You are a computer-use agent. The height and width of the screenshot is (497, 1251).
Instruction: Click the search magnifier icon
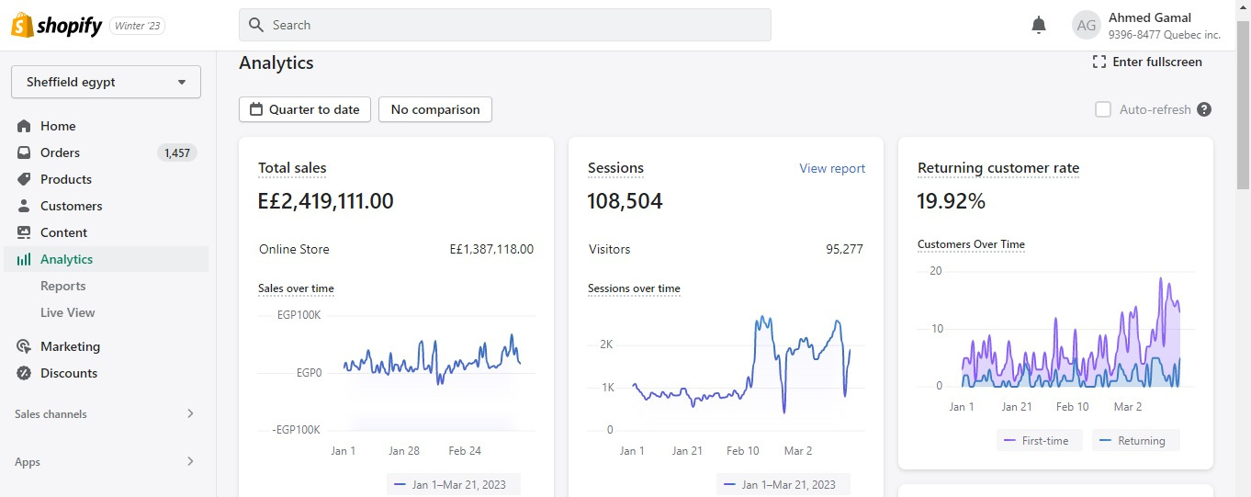[x=256, y=25]
